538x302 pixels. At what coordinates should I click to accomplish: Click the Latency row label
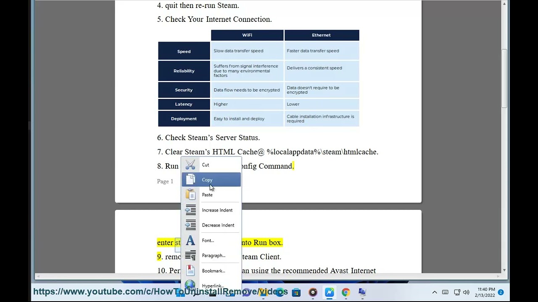pyautogui.click(x=184, y=104)
